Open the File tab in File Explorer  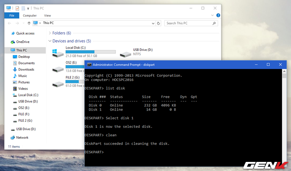click(12, 15)
